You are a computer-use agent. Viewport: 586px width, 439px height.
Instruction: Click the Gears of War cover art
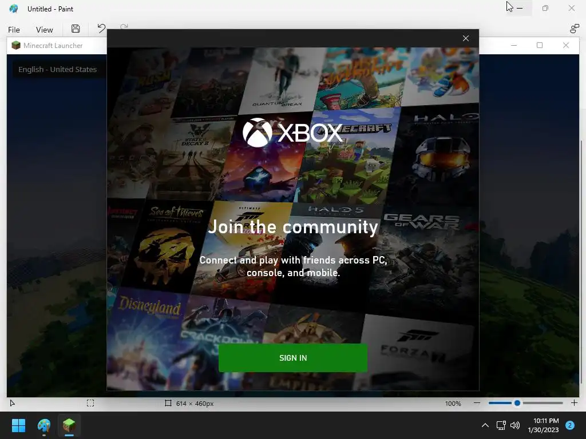424,261
